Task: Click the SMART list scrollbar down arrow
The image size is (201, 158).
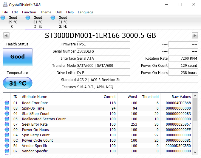Action: (195, 152)
